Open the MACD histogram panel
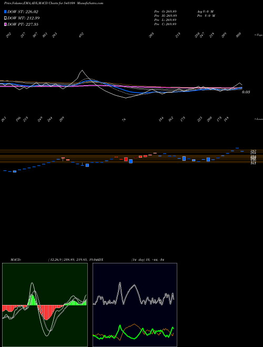Viewport: 263px width, 347px height. [45, 305]
